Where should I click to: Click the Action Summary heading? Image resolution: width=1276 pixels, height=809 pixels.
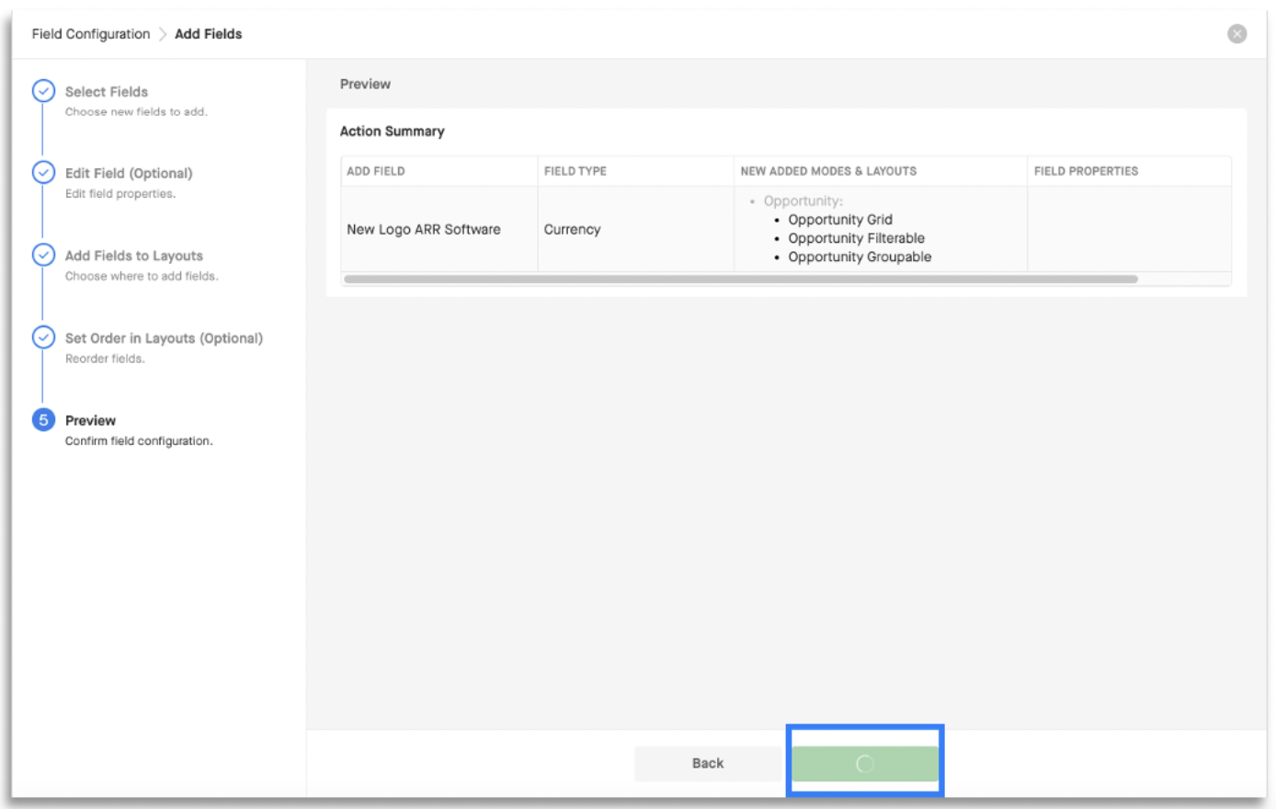(x=392, y=131)
